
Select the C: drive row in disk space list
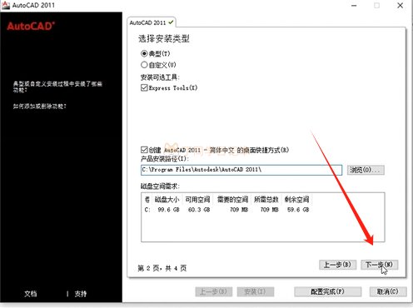click(x=227, y=210)
